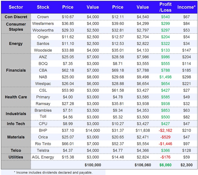Click the Wesfarmers stock name

pyautogui.click(x=43, y=23)
